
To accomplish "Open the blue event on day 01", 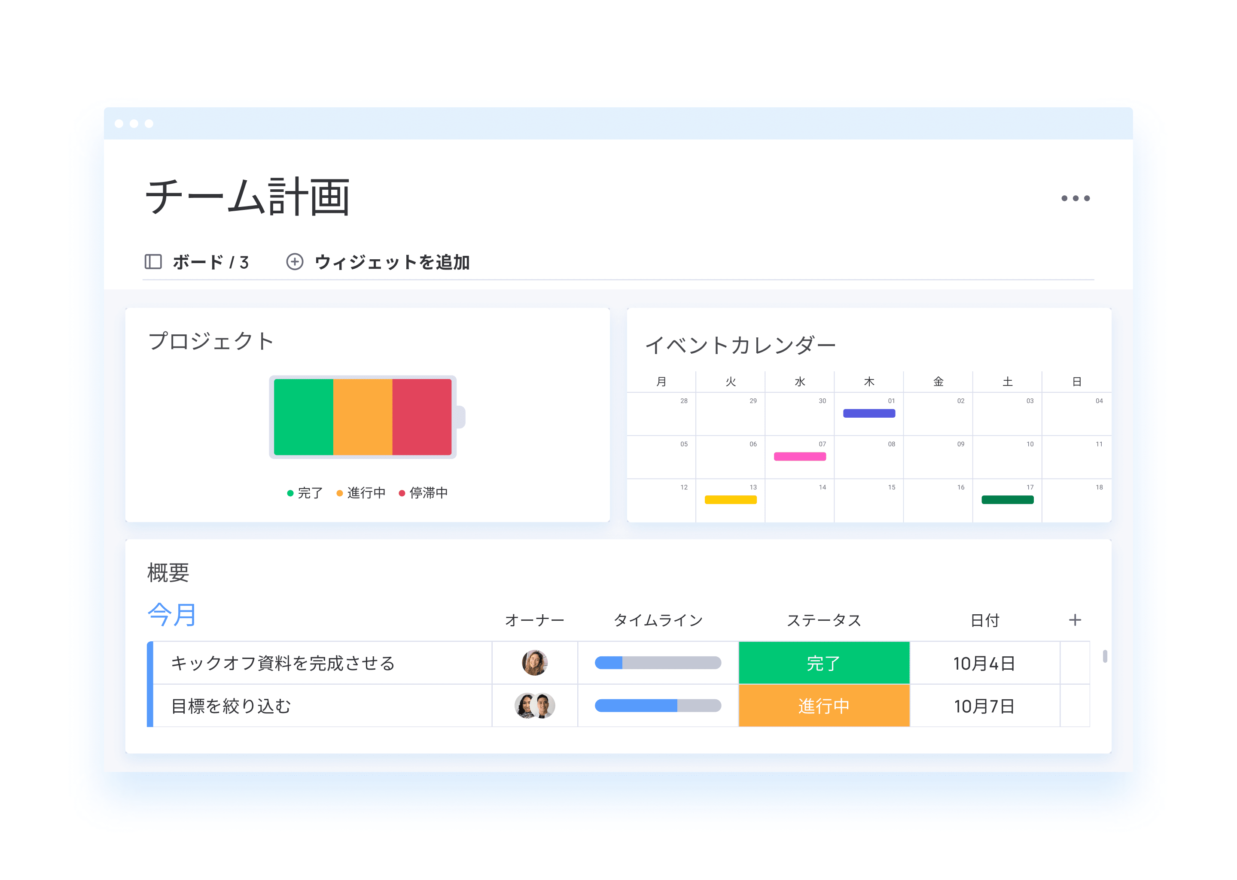I will (x=869, y=413).
